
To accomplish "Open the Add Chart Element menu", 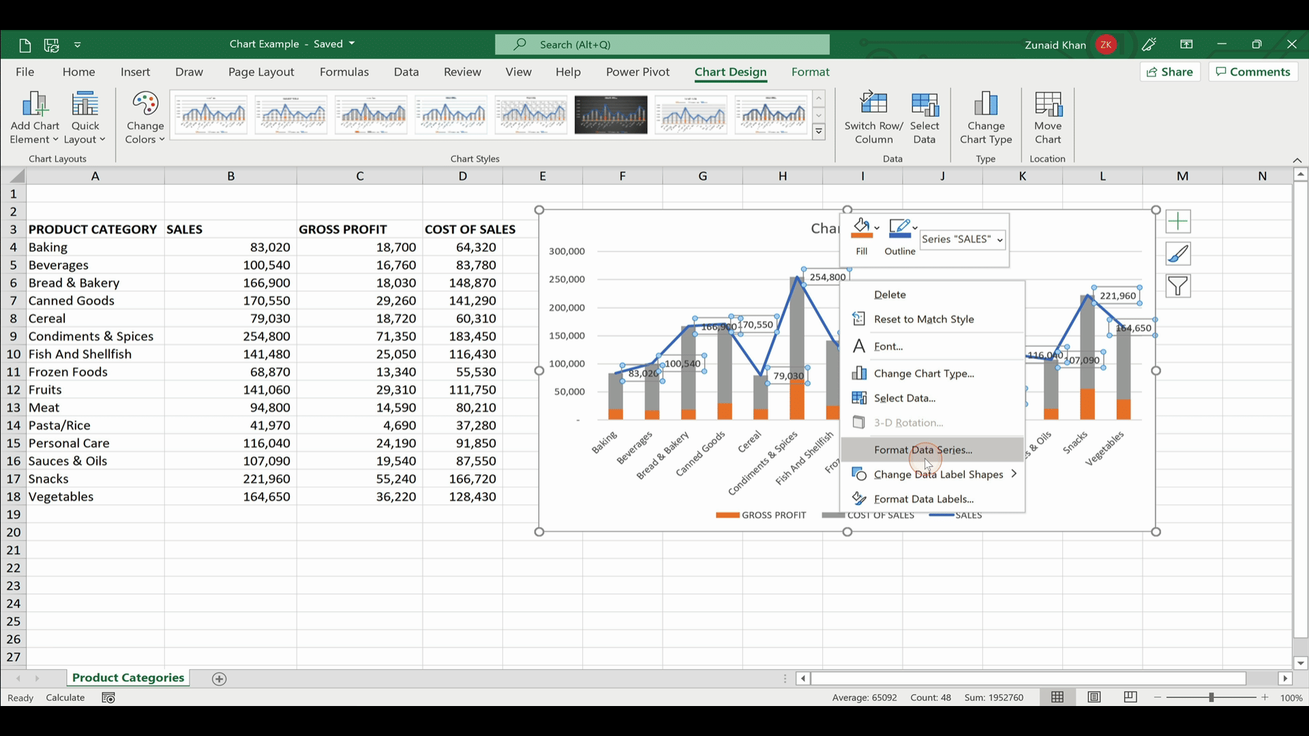I will click(x=35, y=118).
